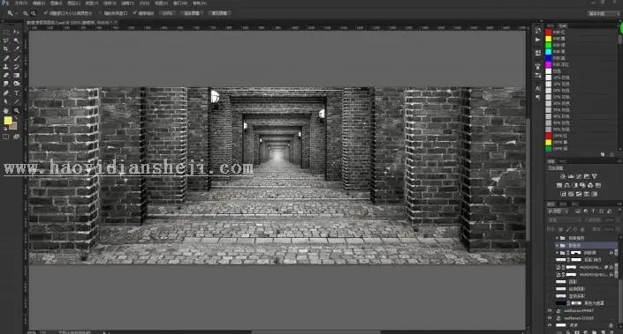This screenshot has width=623, height=334.
Task: Select the Pen tool in the toolbox
Action: click(6, 93)
